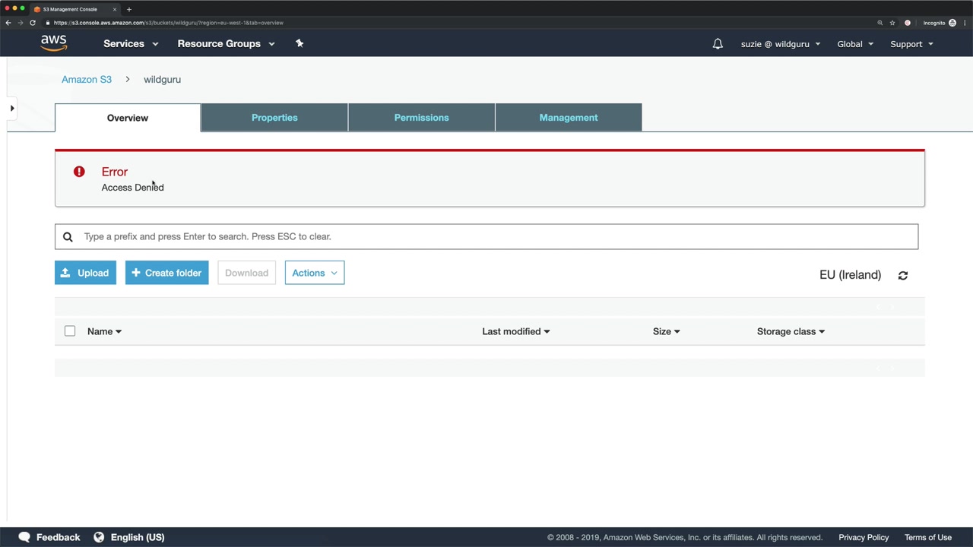Viewport: 973px width, 547px height.
Task: Click the Download button
Action: 246,273
